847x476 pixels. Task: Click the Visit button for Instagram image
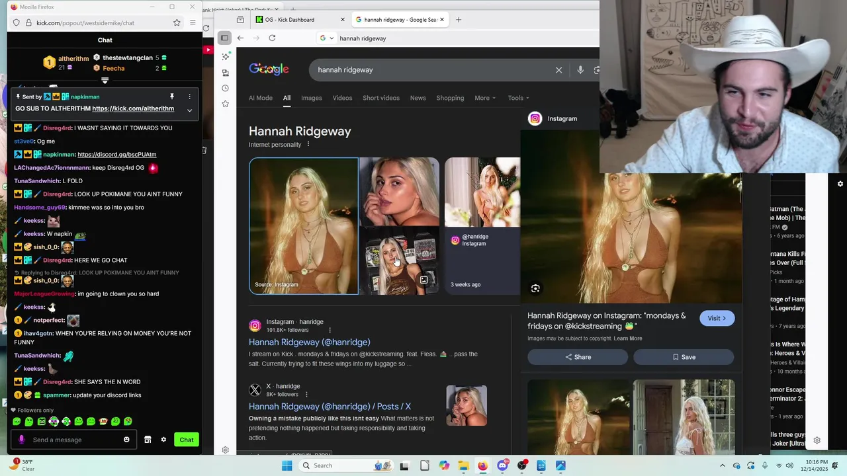point(717,318)
